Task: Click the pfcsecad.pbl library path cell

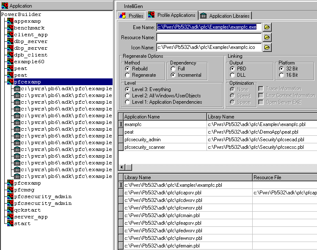Action: (x=262, y=140)
